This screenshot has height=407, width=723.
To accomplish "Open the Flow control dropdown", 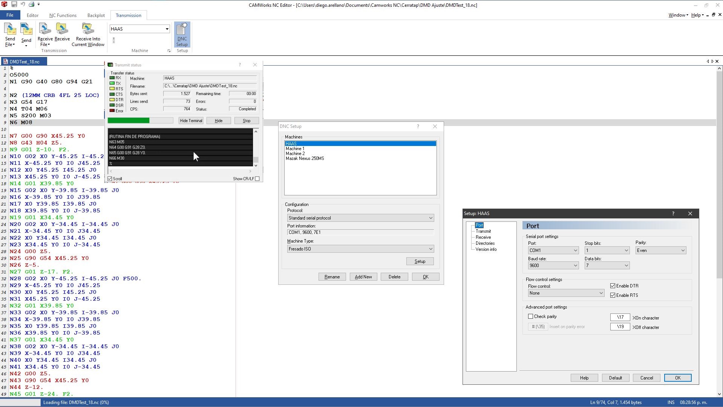I will (x=566, y=293).
